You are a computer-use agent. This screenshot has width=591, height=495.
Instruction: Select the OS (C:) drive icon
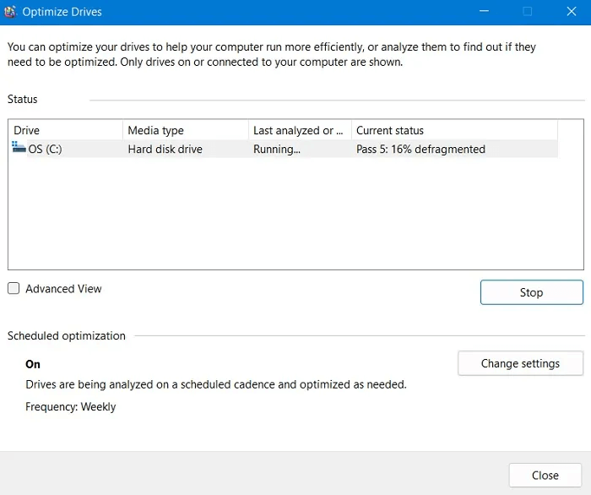[x=19, y=149]
